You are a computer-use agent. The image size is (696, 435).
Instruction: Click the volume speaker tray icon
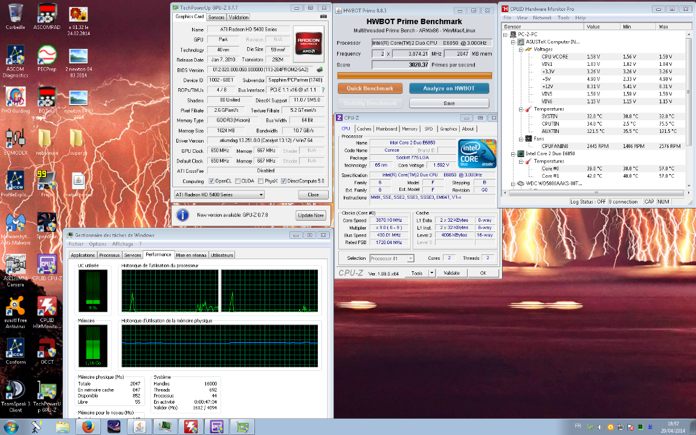(x=600, y=427)
